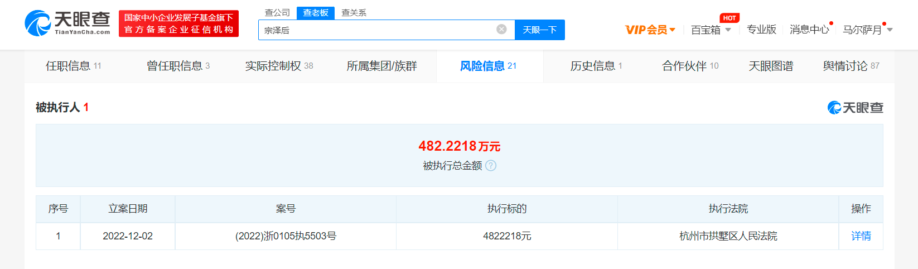Image resolution: width=918 pixels, height=269 pixels.
Task: Clear the search box with X icon
Action: [501, 30]
